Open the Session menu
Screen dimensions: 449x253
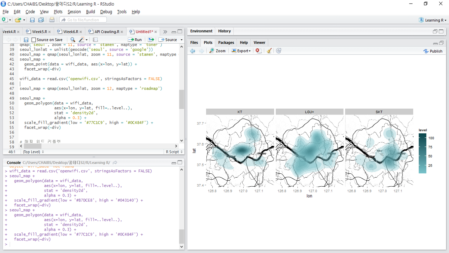pos(74,12)
